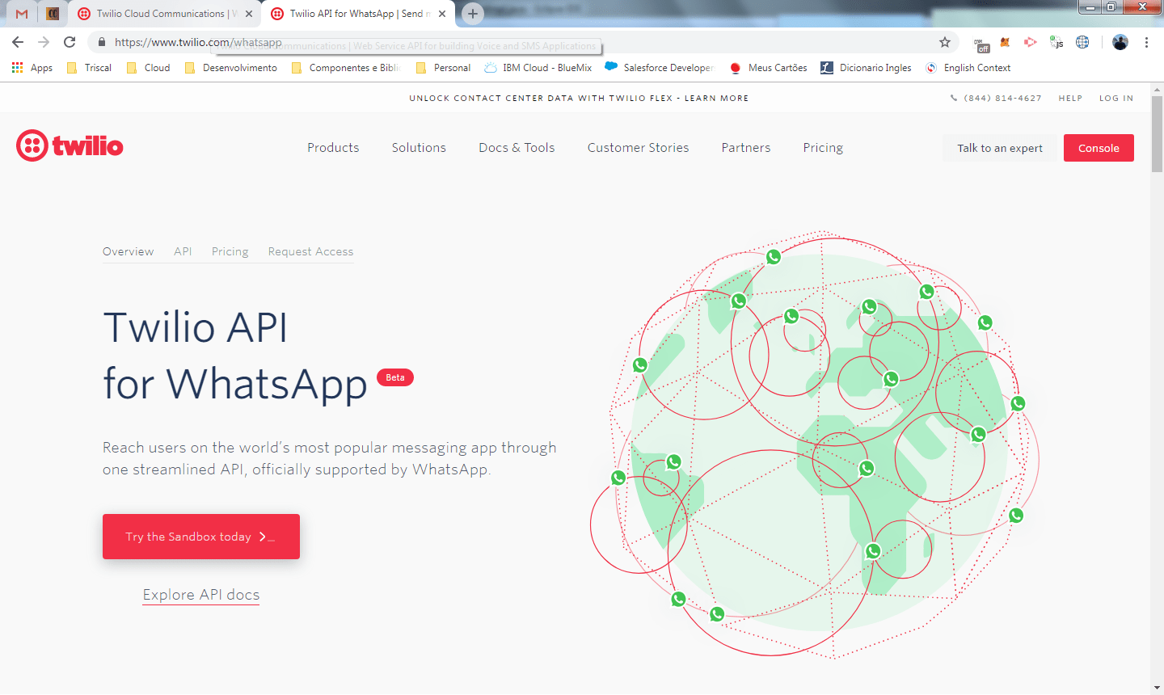Open English Context bookmark

pyautogui.click(x=968, y=68)
